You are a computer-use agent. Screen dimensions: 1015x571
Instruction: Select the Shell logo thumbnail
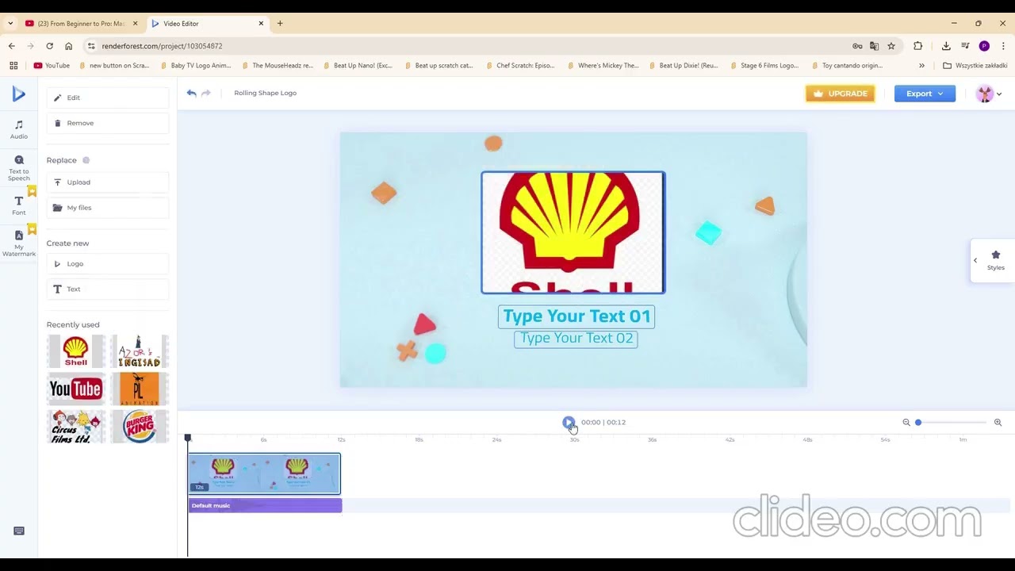[76, 351]
